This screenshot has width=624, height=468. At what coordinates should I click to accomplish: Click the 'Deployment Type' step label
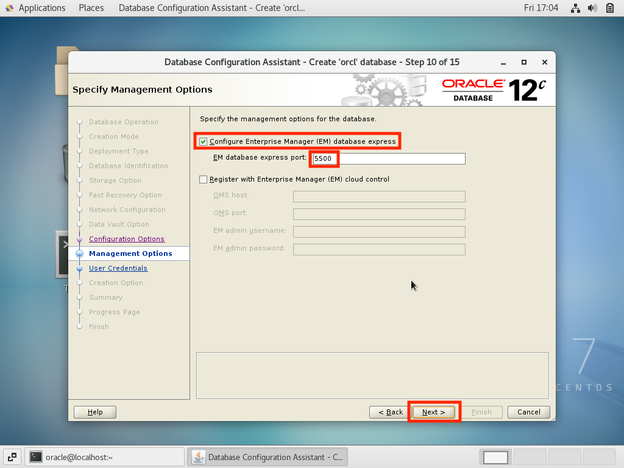(119, 151)
